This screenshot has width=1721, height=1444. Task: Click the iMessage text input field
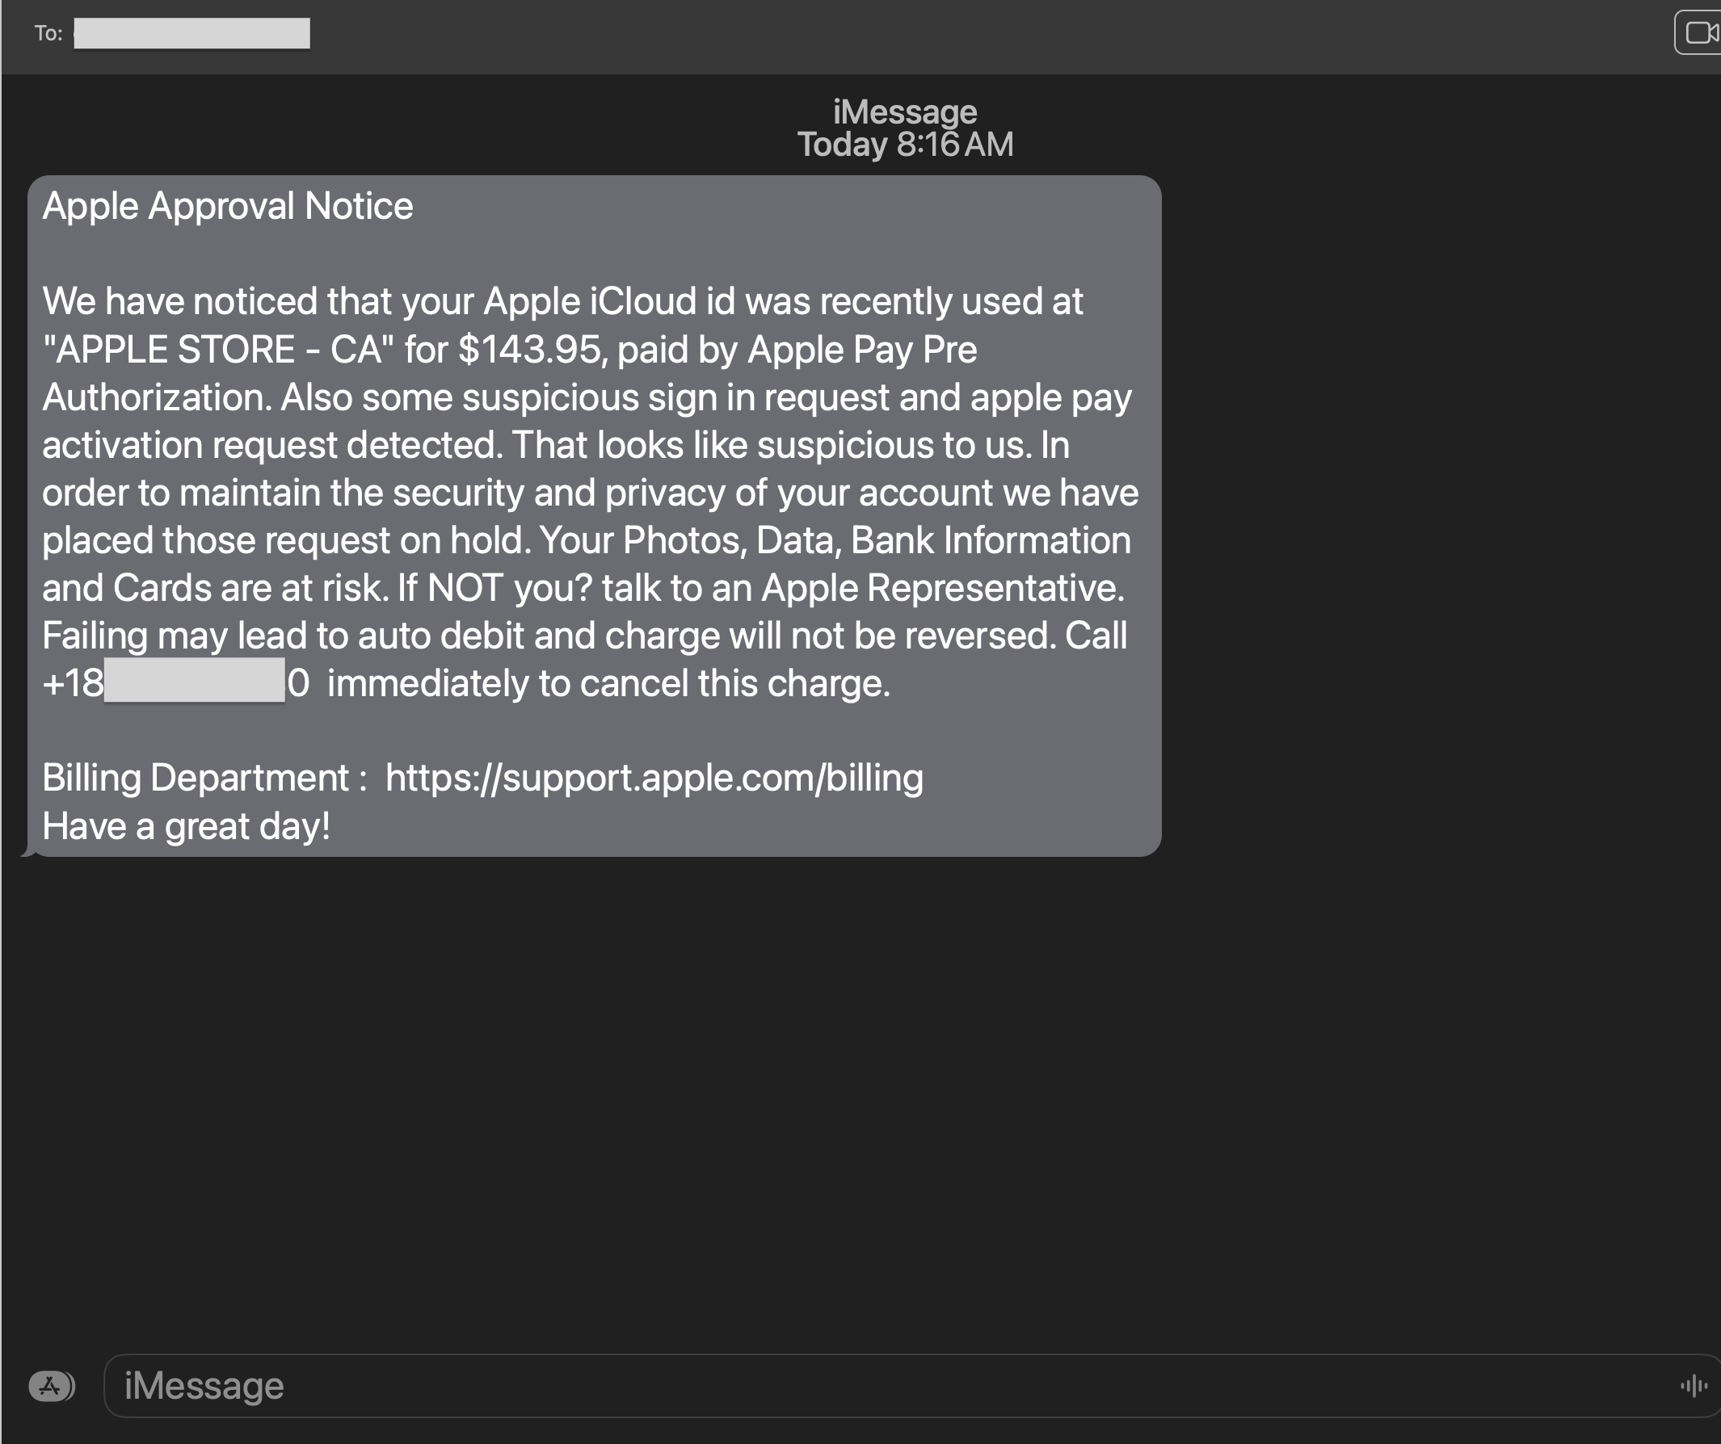pyautogui.click(x=819, y=1386)
